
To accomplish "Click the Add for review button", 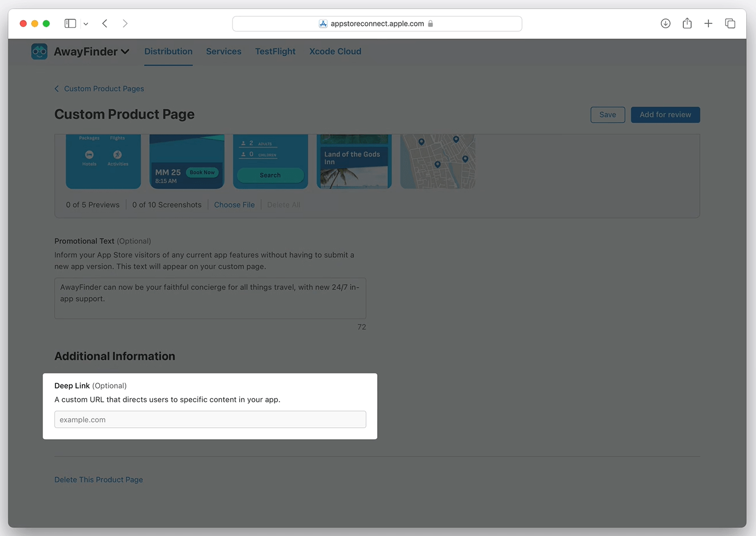I will click(665, 115).
